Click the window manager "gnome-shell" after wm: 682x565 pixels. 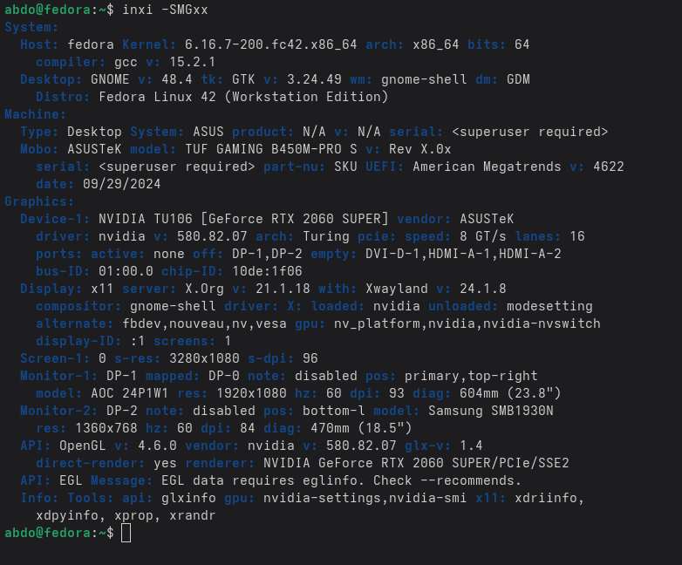click(x=424, y=79)
